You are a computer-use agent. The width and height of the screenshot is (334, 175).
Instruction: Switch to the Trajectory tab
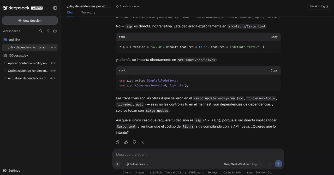[88, 12]
